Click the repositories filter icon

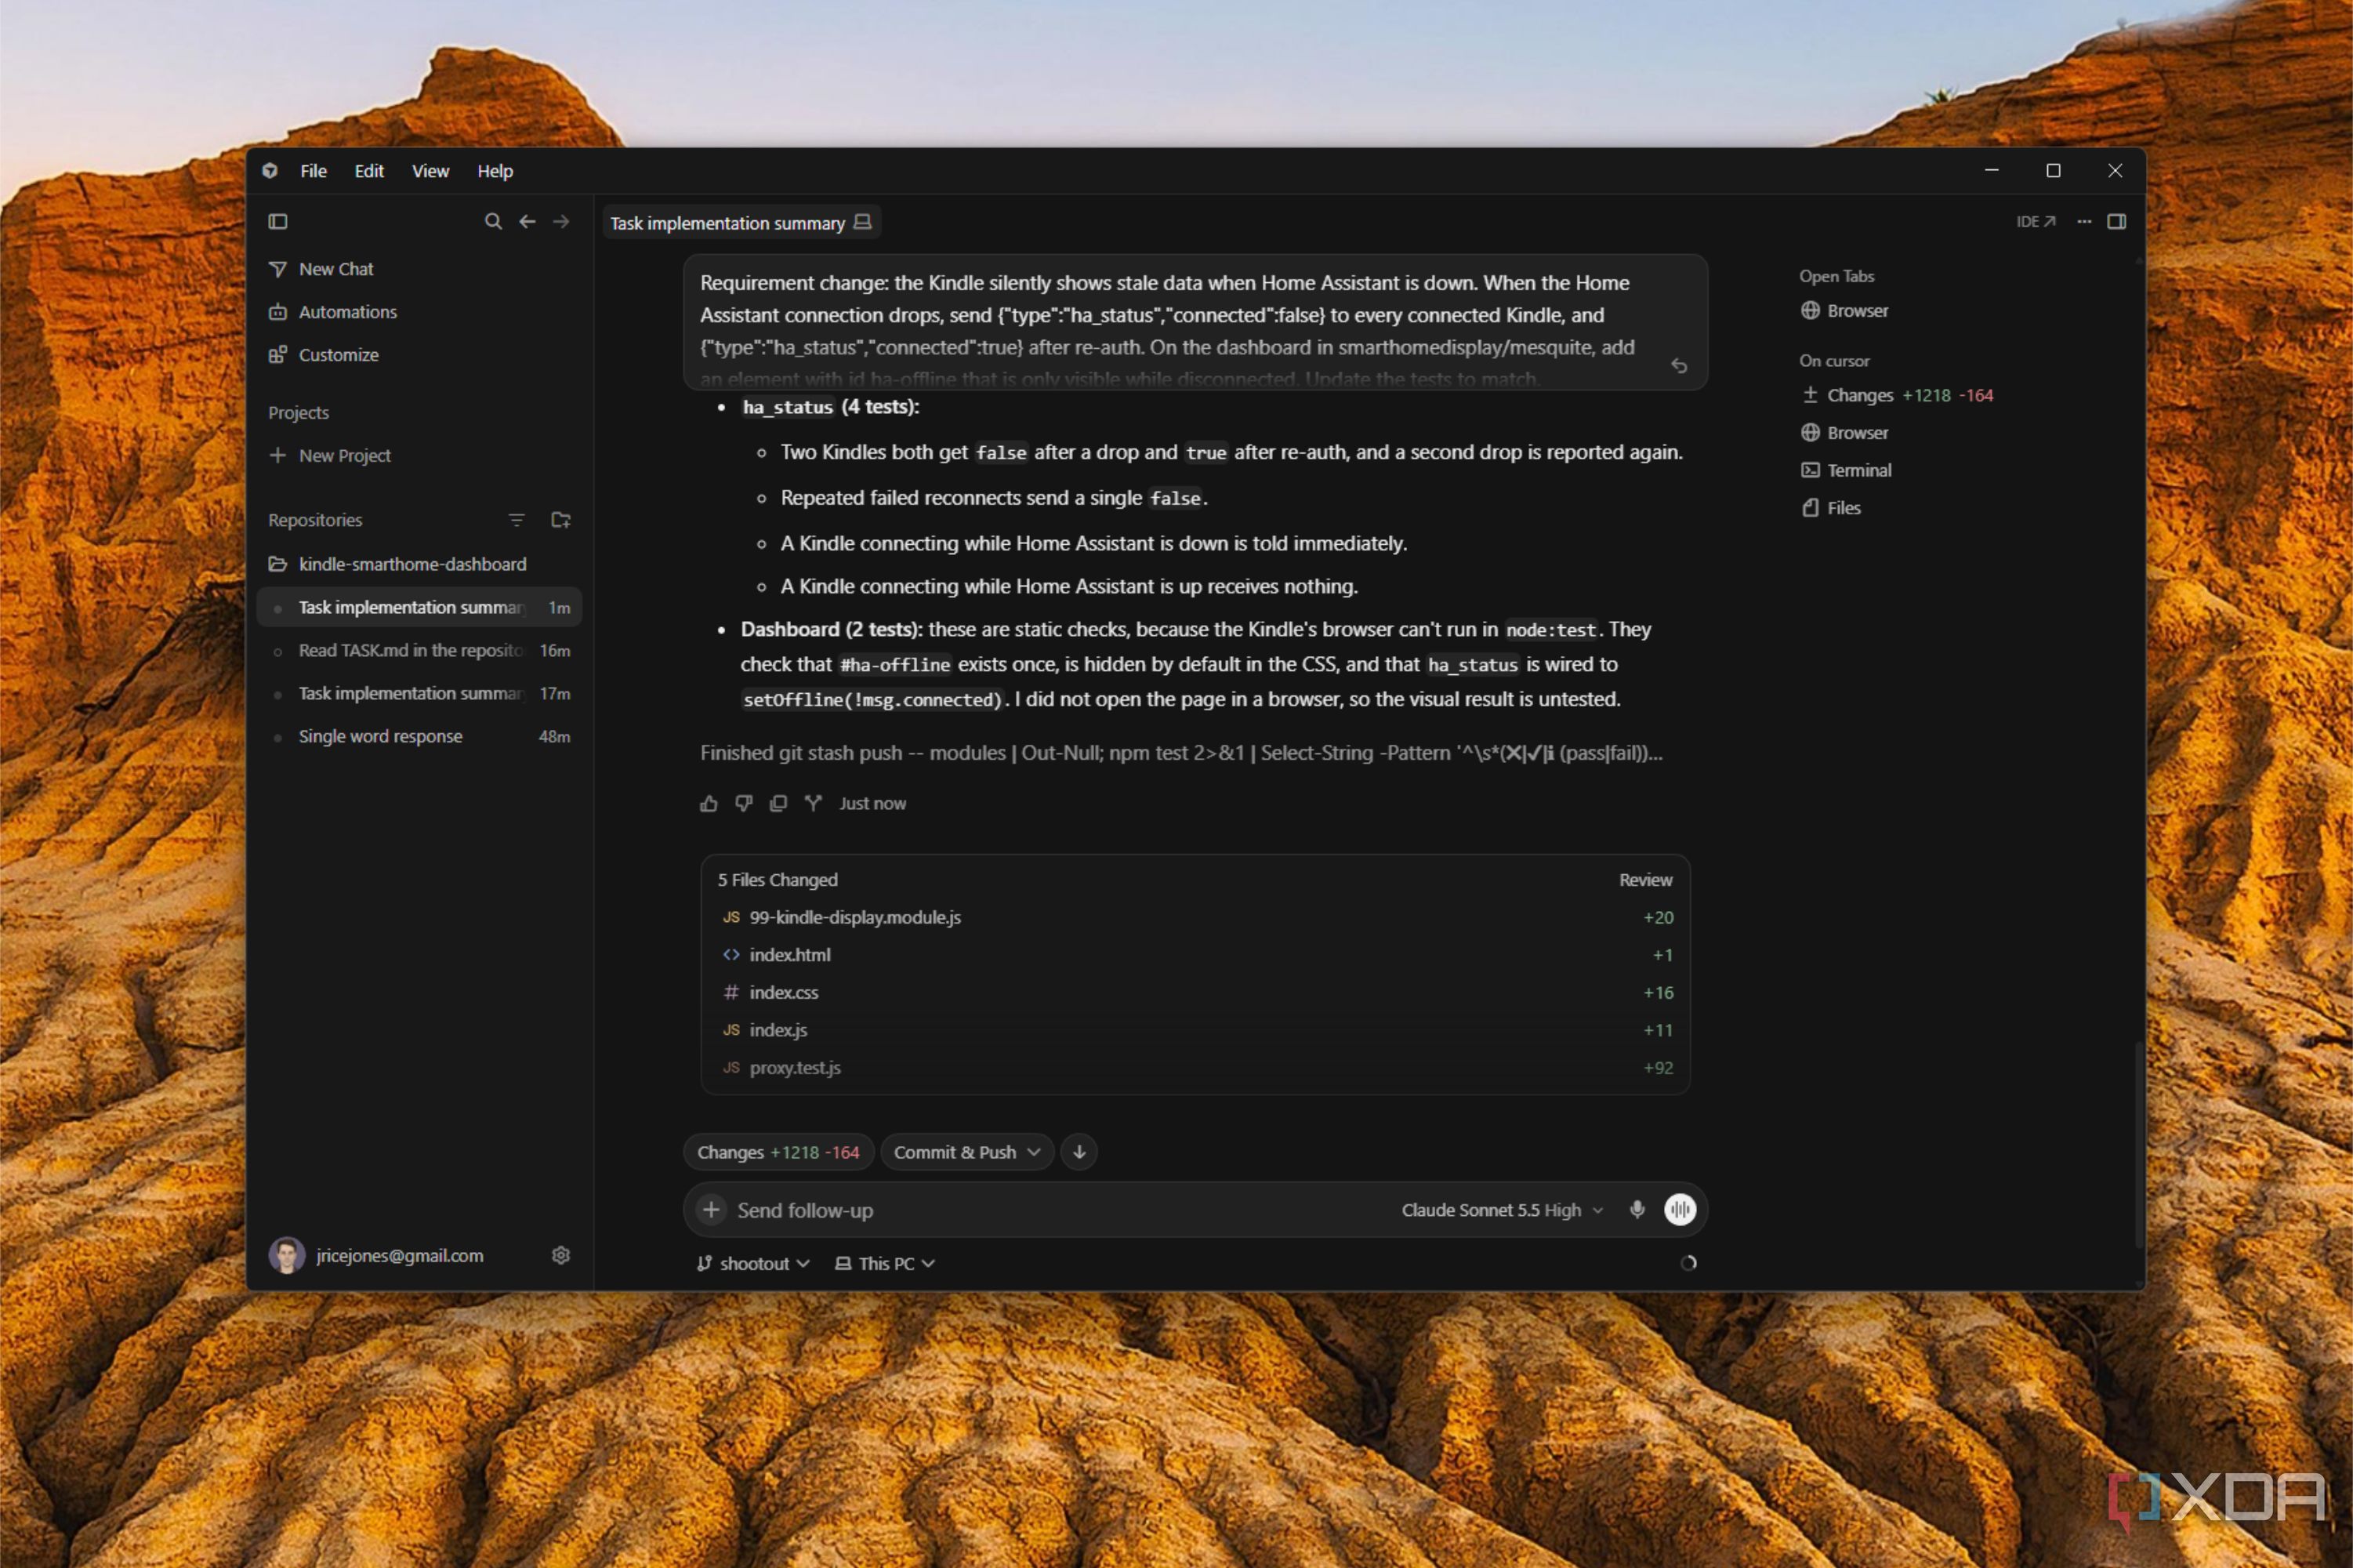click(x=517, y=520)
